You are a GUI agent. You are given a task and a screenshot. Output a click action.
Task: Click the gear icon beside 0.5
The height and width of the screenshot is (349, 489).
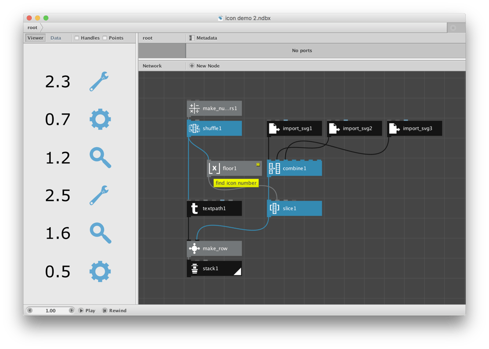(100, 271)
